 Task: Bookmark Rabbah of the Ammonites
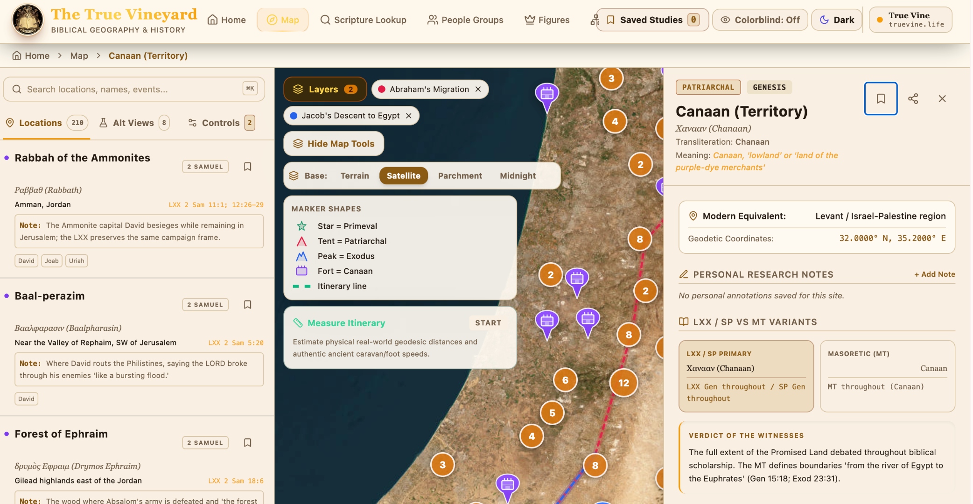tap(248, 167)
